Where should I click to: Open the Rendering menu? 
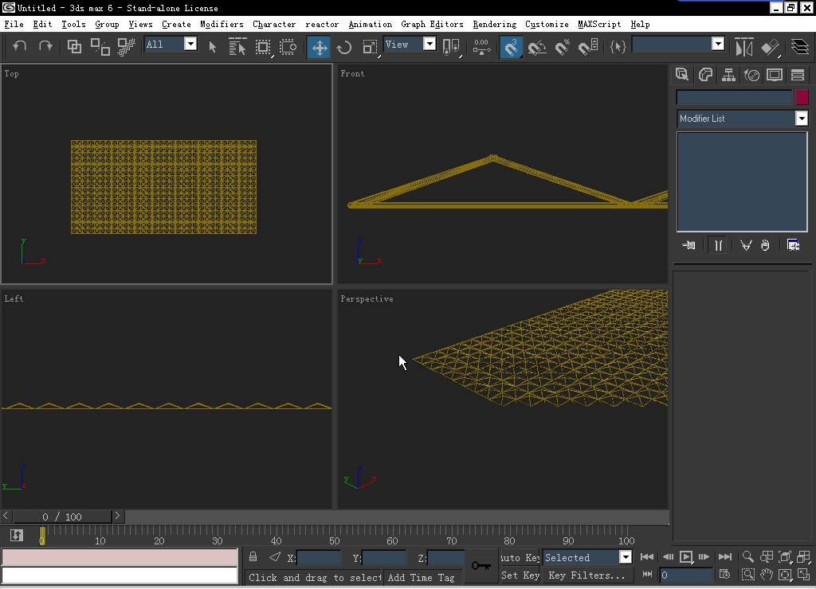pyautogui.click(x=494, y=24)
